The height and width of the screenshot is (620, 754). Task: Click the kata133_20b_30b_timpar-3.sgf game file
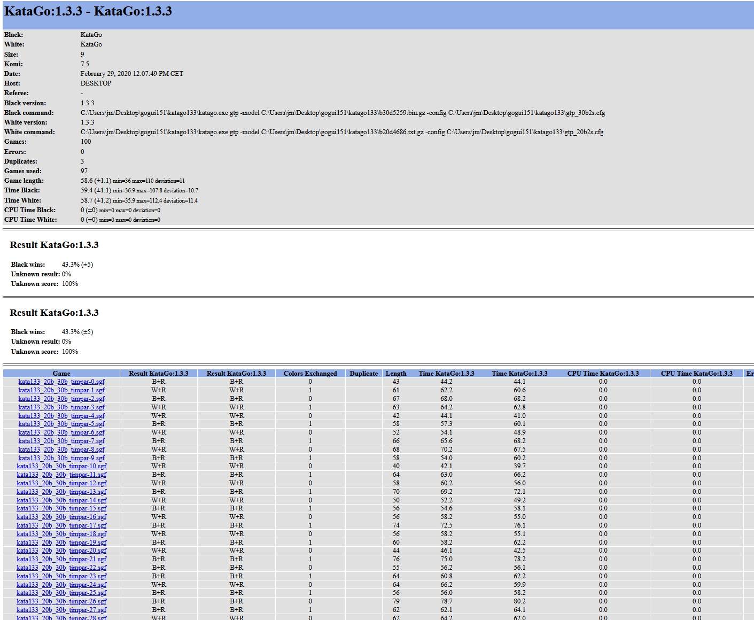61,407
